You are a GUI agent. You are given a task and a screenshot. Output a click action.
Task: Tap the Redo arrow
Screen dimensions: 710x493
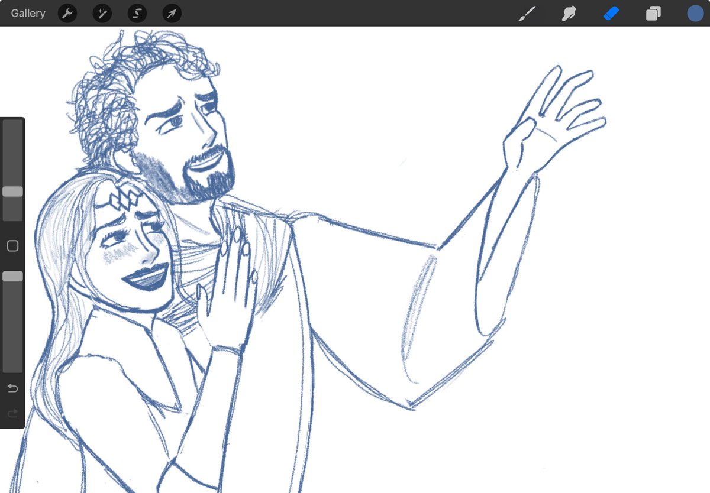12,413
